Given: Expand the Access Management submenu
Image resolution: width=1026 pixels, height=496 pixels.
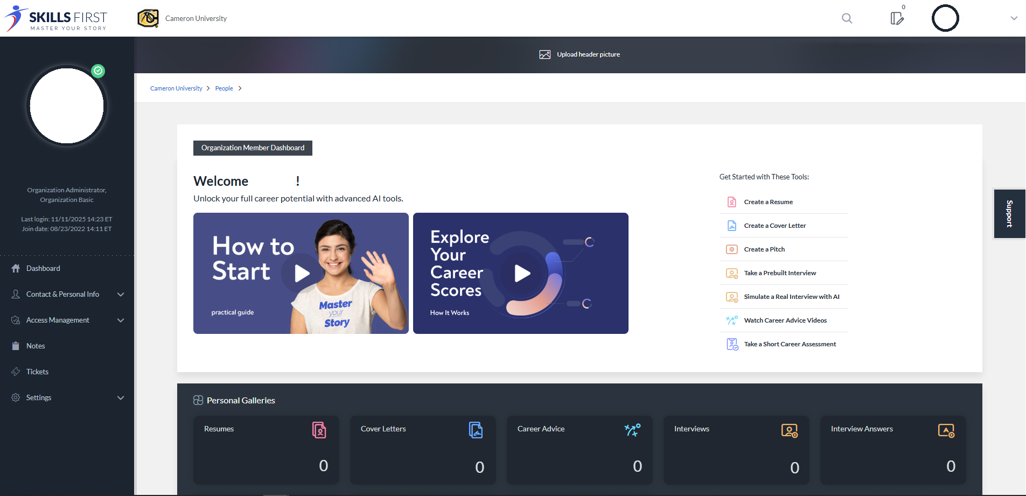Looking at the screenshot, I should [121, 320].
